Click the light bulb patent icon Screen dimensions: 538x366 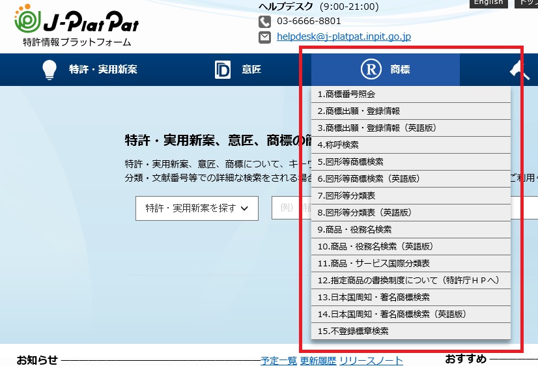[x=49, y=70]
